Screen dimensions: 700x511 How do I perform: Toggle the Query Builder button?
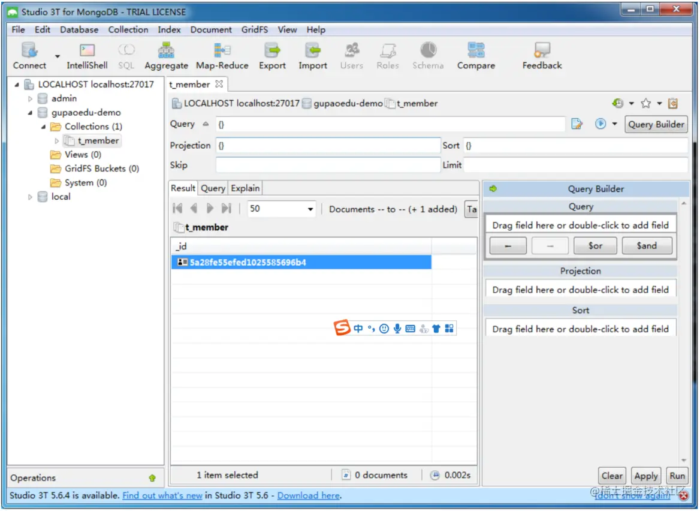tap(656, 124)
